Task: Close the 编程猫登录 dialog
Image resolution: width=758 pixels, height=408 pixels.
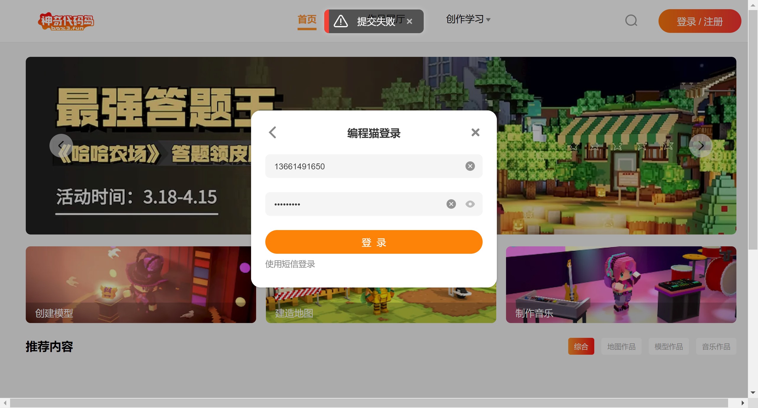Action: point(475,132)
